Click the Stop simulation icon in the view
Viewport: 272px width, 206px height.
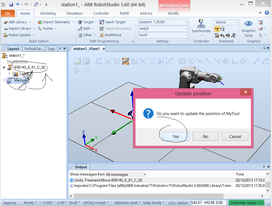[86, 70]
